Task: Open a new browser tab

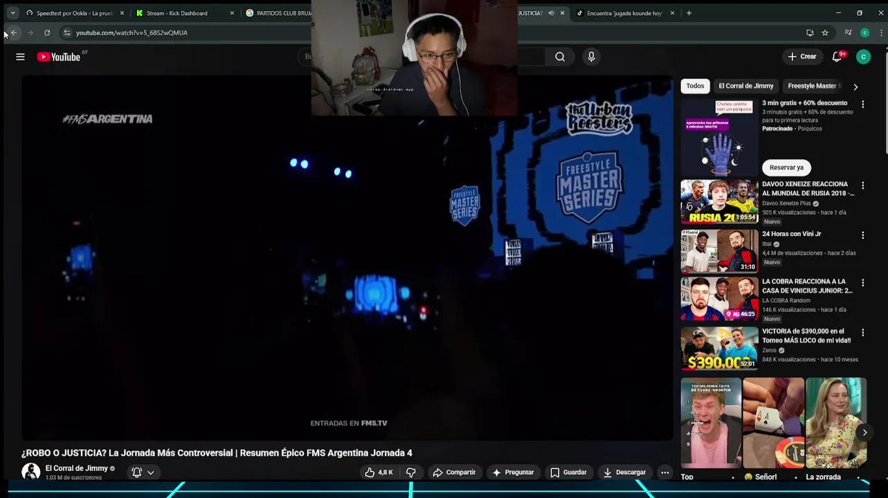Action: (689, 13)
